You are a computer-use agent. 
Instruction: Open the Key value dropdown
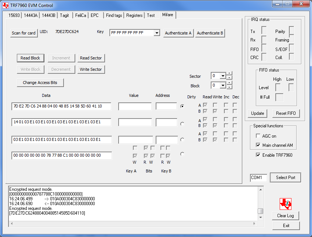click(157, 32)
